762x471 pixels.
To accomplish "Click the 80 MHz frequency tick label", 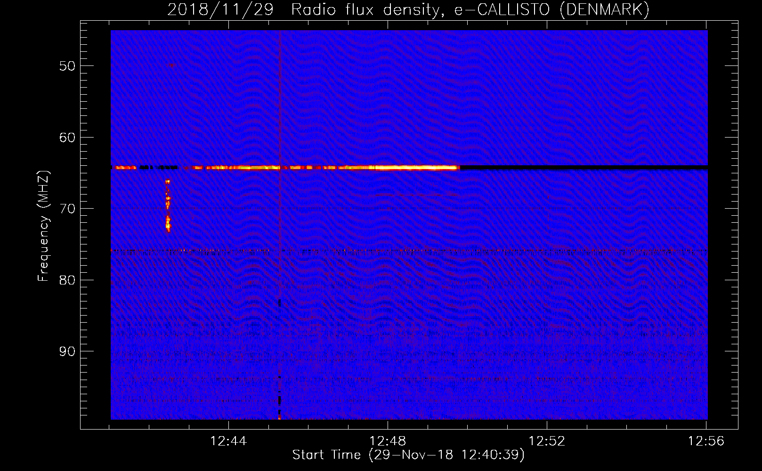I will (67, 280).
